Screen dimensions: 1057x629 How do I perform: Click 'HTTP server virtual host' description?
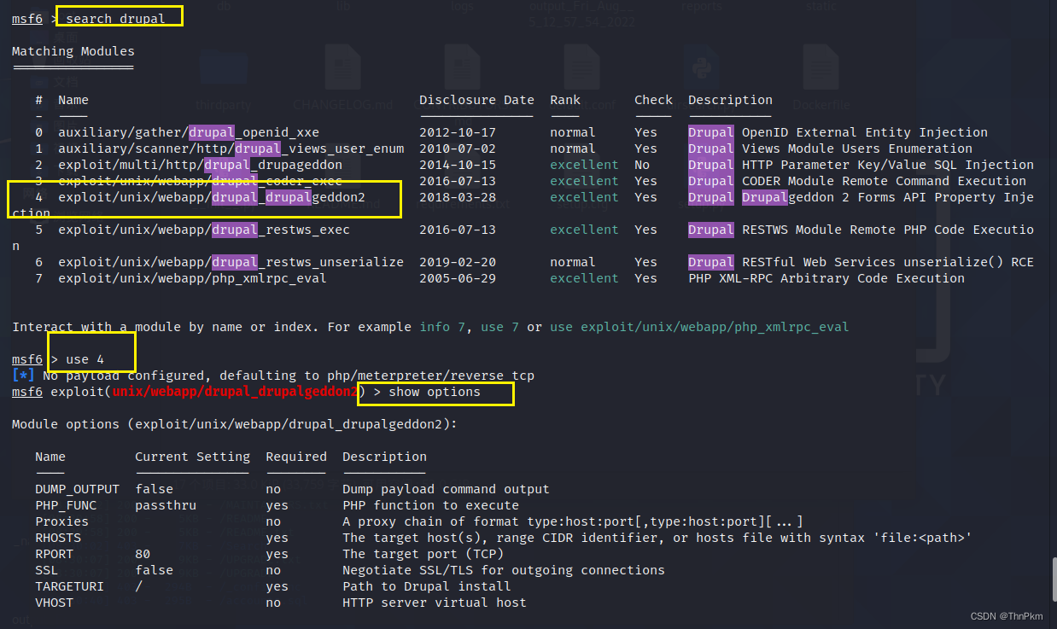pyautogui.click(x=435, y=603)
